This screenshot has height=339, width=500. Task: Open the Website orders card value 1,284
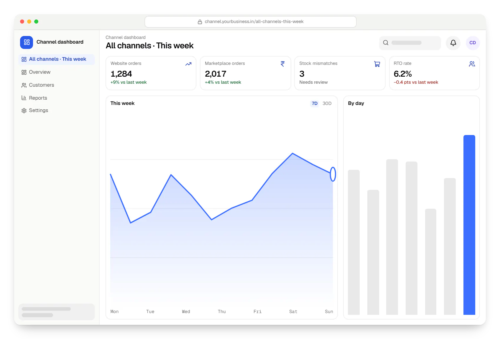pos(121,74)
